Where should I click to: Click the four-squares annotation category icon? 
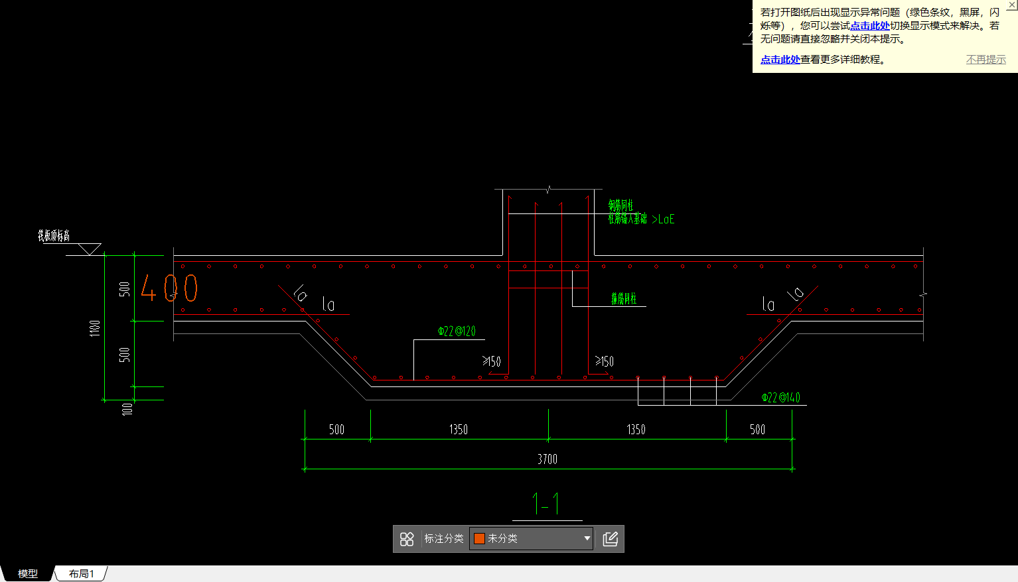[407, 539]
